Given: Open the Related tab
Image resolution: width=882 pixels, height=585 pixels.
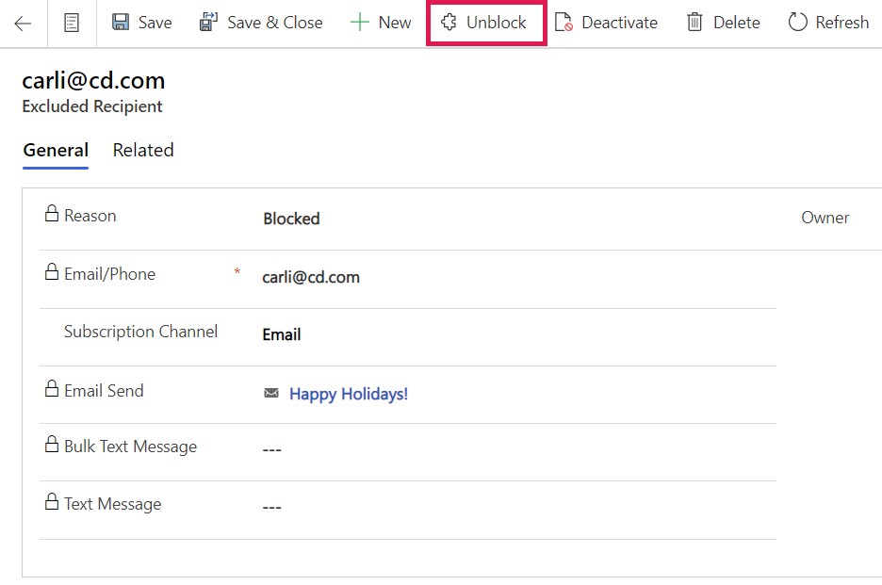Looking at the screenshot, I should coord(143,150).
